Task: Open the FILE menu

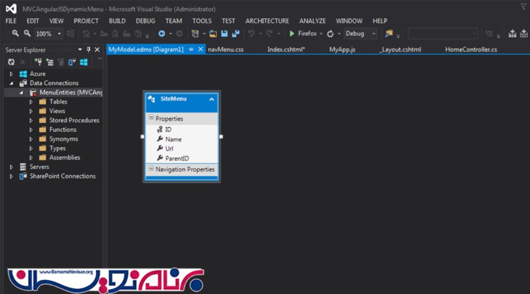Action: (x=11, y=21)
